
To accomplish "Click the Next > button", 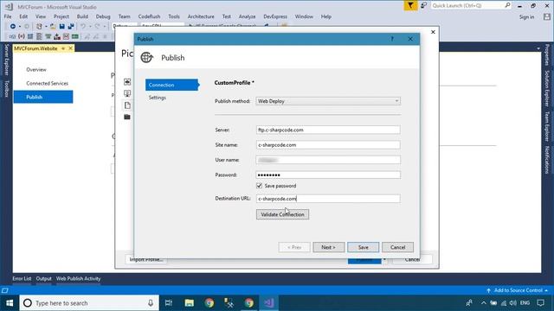I will pyautogui.click(x=328, y=247).
